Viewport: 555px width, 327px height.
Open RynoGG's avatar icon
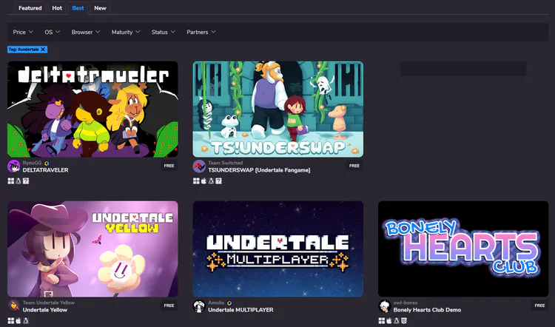click(x=14, y=166)
